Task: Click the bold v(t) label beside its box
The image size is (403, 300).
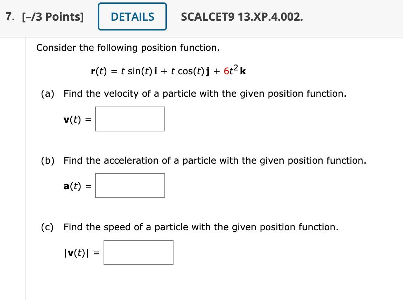Action: (x=73, y=119)
